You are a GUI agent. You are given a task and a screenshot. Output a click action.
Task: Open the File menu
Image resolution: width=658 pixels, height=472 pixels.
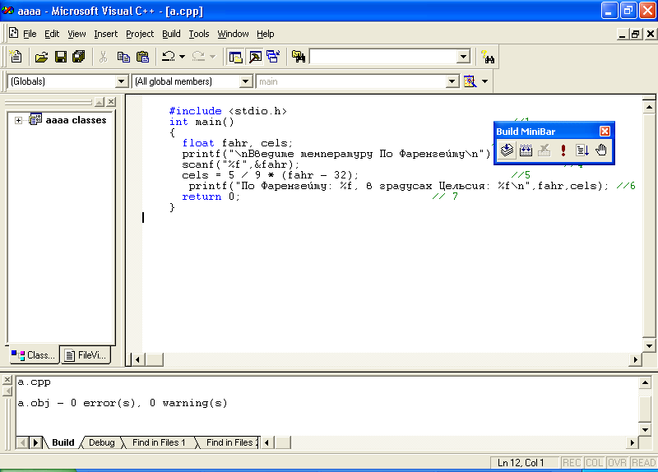coord(30,34)
